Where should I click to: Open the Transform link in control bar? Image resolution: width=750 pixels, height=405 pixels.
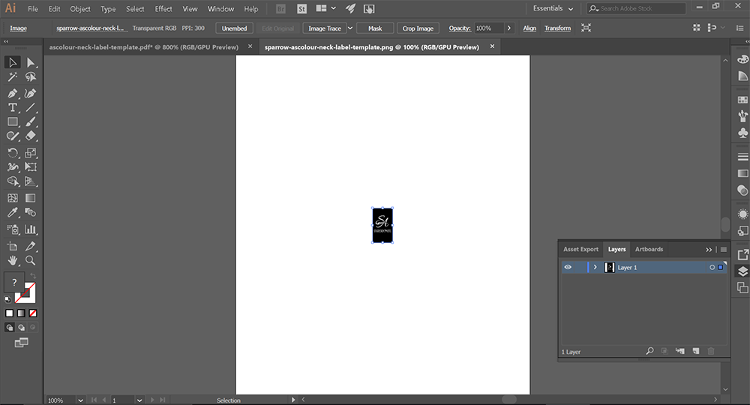coord(558,28)
